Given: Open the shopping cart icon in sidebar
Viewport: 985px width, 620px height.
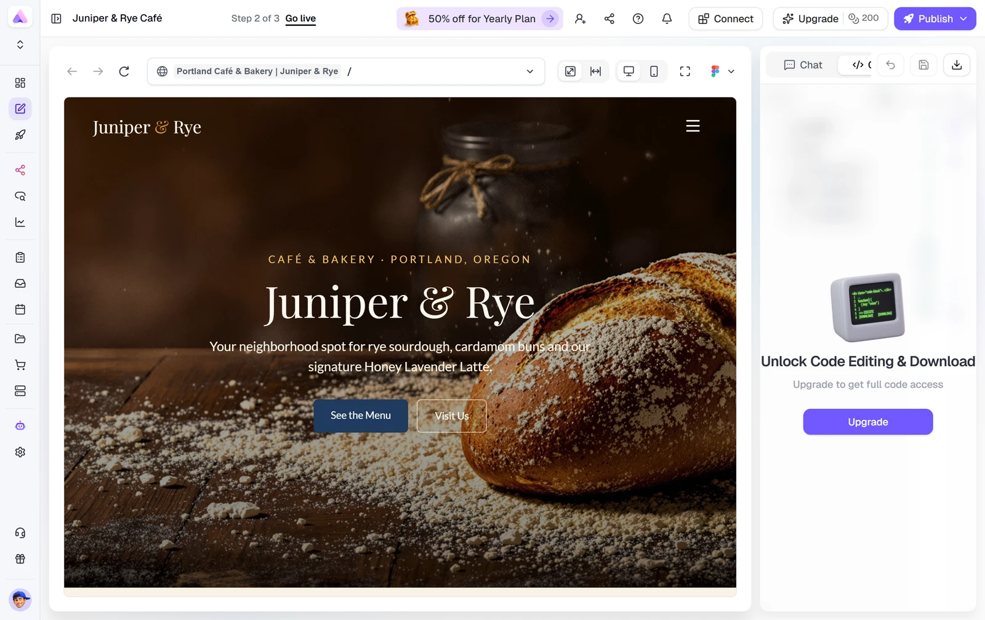Looking at the screenshot, I should (x=20, y=365).
